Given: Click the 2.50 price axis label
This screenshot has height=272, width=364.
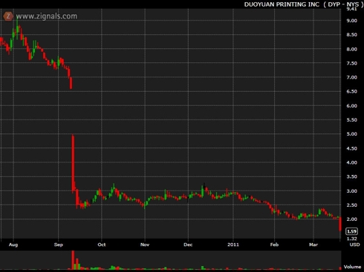Looking at the screenshot, I should (x=351, y=205).
